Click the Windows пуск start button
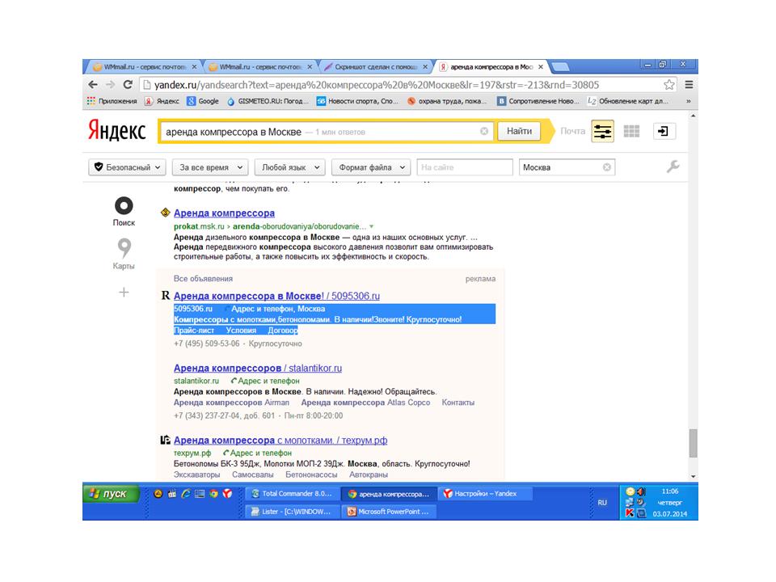 tap(111, 494)
